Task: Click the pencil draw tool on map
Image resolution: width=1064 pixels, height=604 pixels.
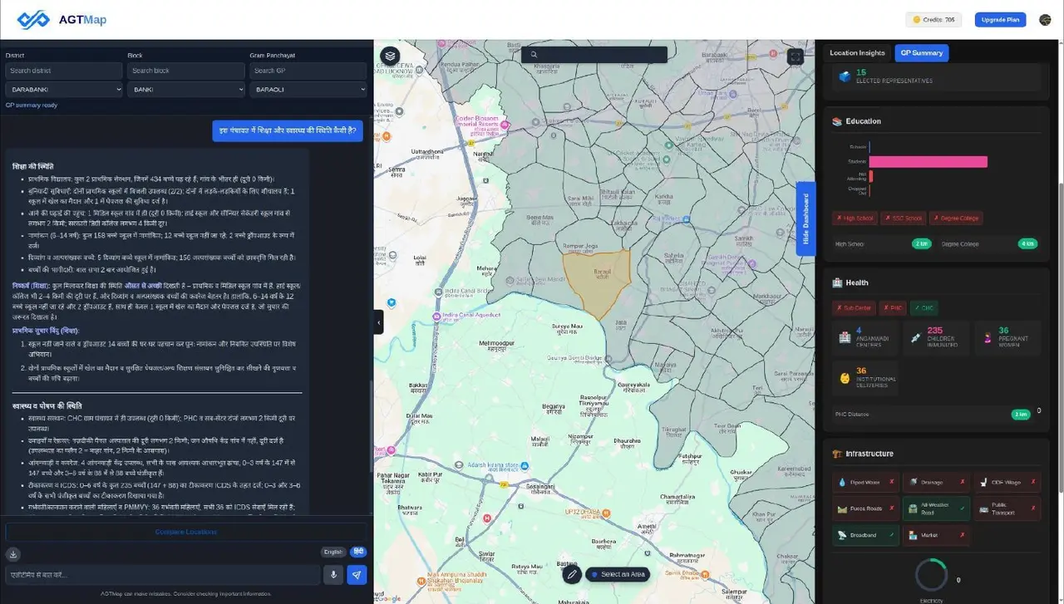Action: (571, 574)
